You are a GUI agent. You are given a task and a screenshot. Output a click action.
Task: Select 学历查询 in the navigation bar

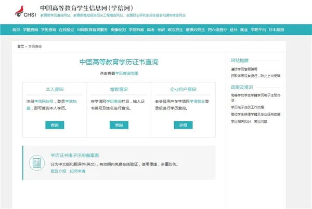pyautogui.click(x=48, y=30)
